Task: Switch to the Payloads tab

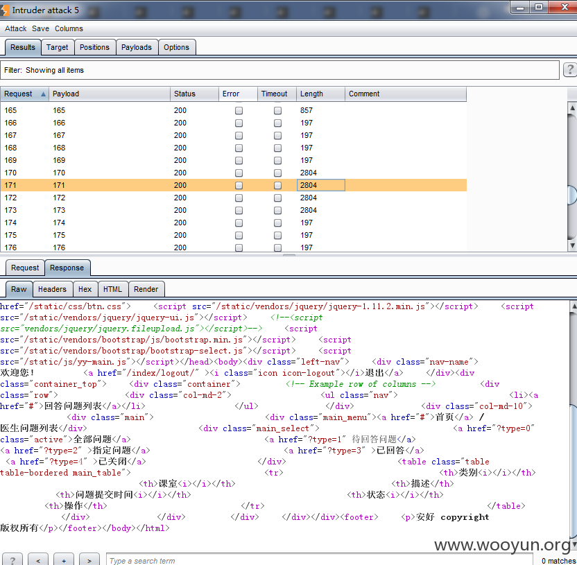Action: (137, 47)
